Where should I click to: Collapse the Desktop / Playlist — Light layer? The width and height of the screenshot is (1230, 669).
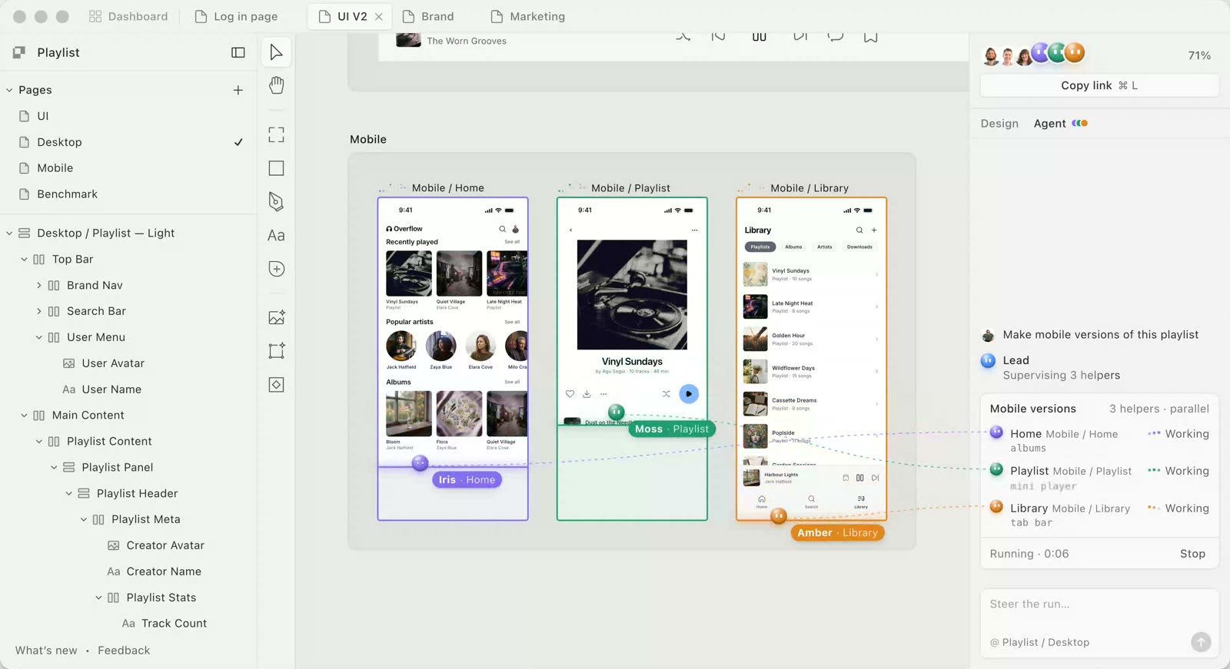9,233
